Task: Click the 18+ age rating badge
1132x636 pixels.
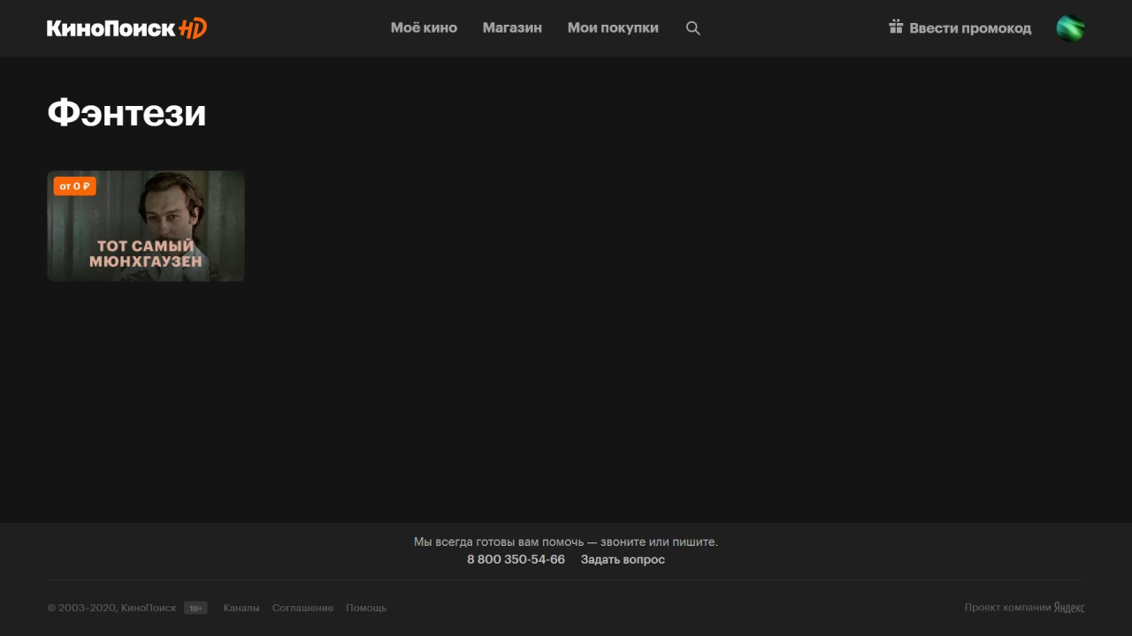Action: [x=195, y=608]
